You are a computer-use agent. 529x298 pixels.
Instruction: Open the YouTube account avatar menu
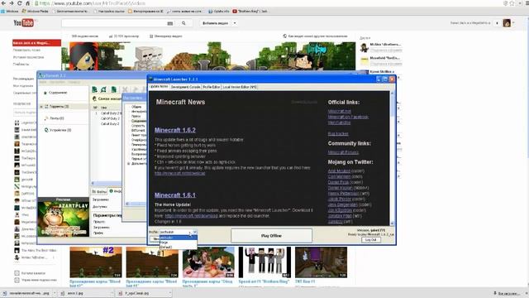click(x=507, y=23)
